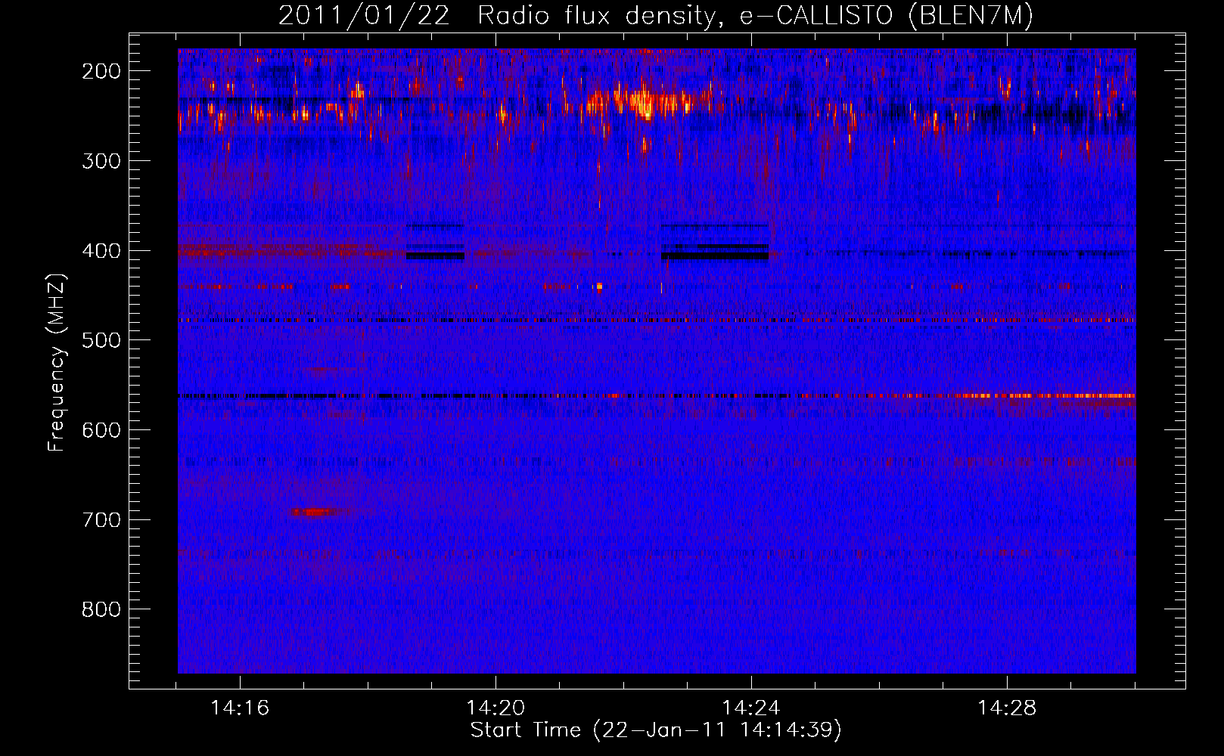Click the 14:24 time tick label
The image size is (1224, 756).
(751, 708)
